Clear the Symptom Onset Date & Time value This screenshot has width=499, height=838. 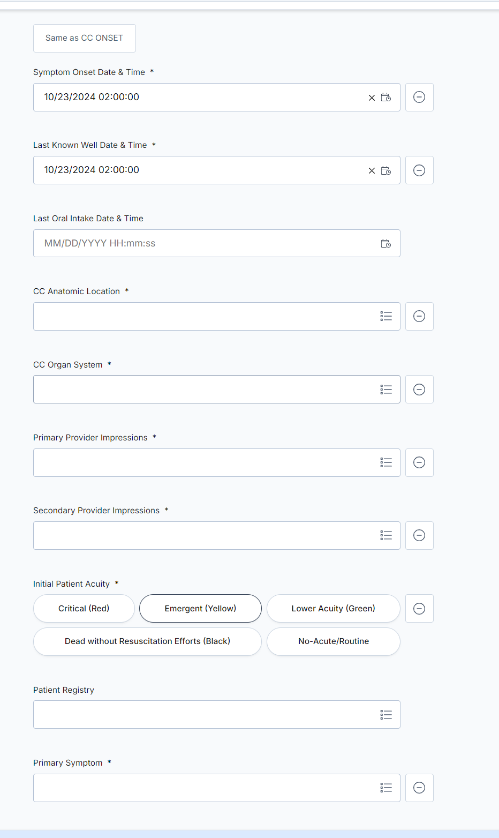tap(372, 98)
